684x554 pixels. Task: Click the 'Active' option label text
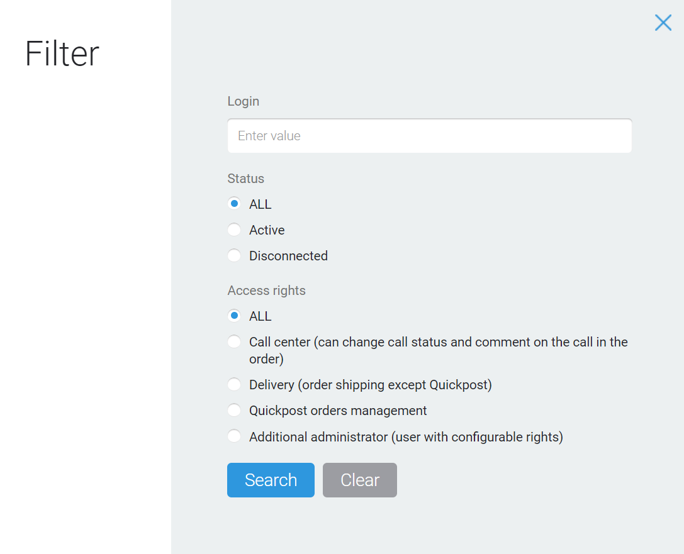[x=267, y=230]
